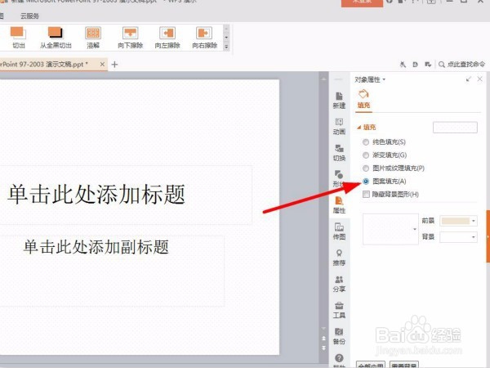490x368 pixels.
Task: Select the 纯色填充(S) radio button
Action: click(366, 142)
